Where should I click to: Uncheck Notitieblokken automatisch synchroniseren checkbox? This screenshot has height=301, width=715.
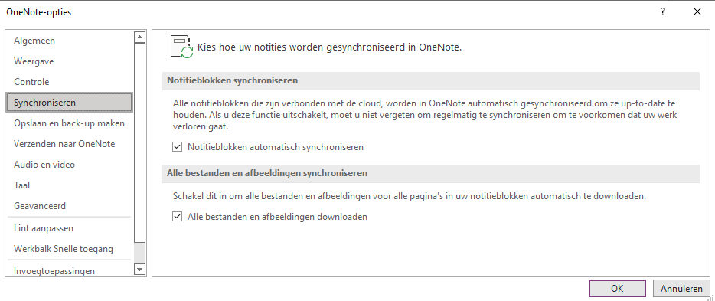tap(178, 147)
